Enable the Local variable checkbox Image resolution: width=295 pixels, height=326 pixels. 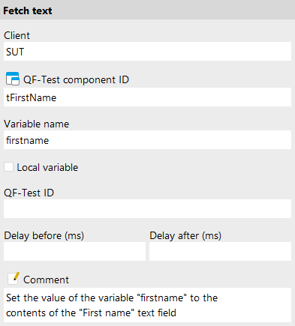pyautogui.click(x=8, y=167)
